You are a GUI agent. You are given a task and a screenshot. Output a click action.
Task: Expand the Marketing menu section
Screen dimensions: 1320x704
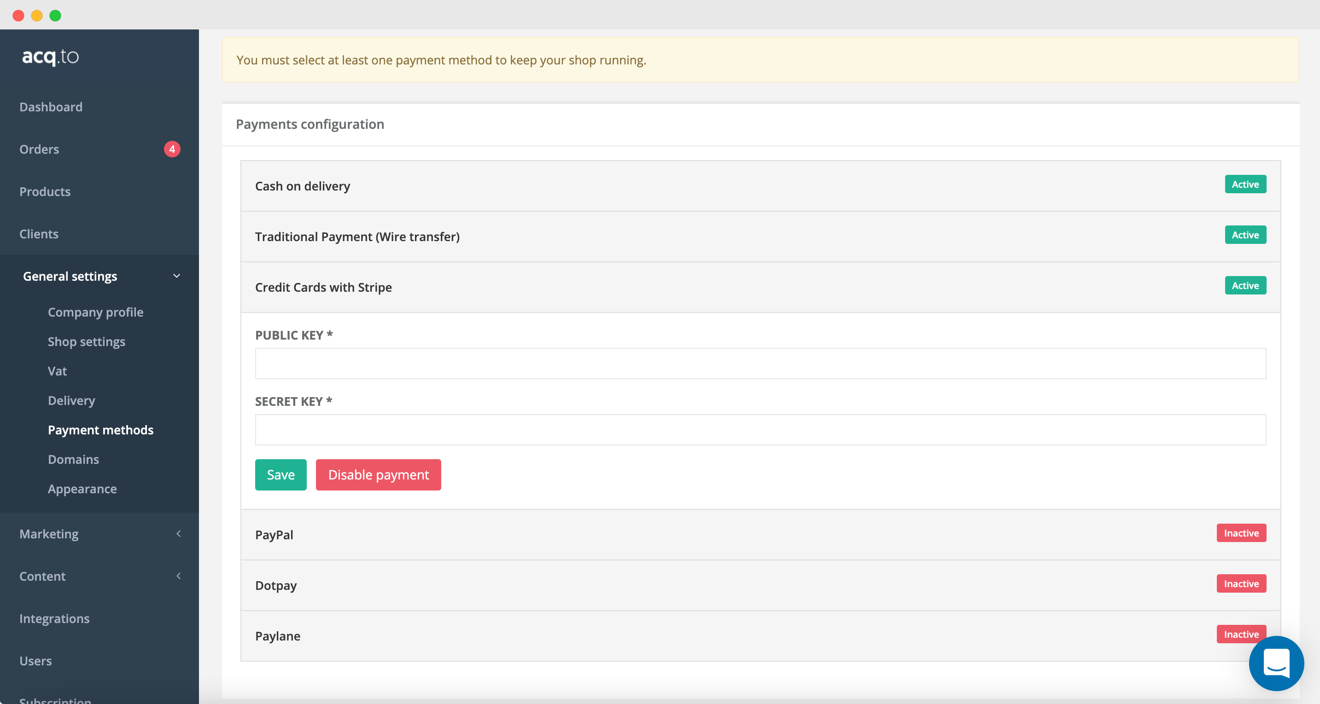(x=99, y=534)
